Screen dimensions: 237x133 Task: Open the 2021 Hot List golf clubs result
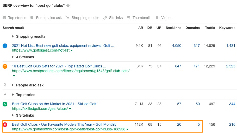coord(63,46)
